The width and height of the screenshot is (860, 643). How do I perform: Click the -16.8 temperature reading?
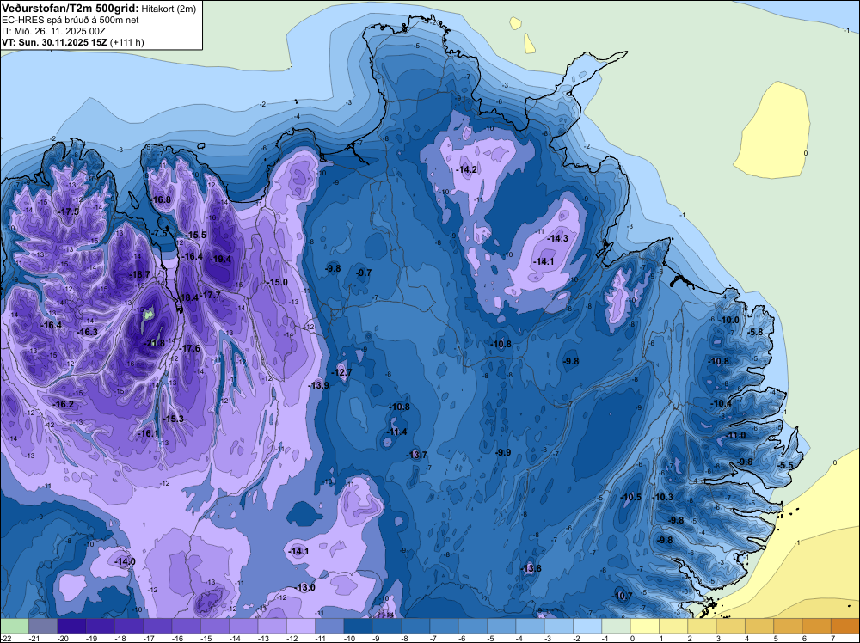(x=162, y=199)
